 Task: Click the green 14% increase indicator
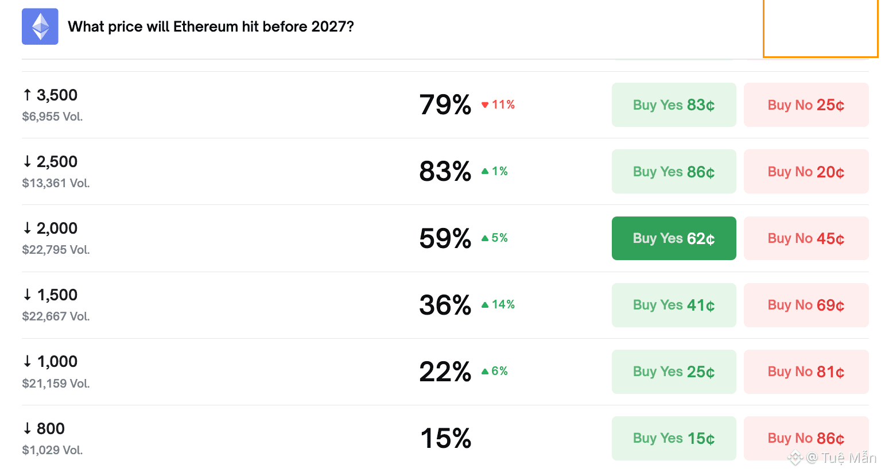click(x=498, y=304)
